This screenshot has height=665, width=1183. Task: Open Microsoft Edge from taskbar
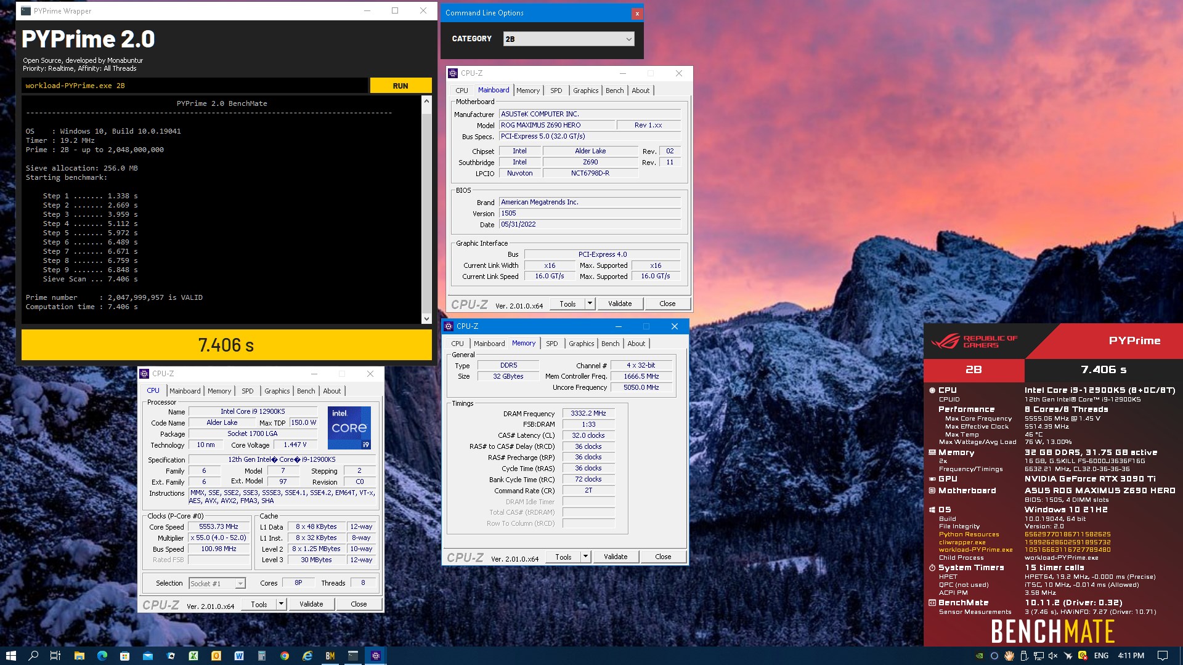tap(102, 656)
